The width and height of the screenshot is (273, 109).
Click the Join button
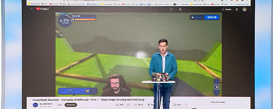click(60, 105)
